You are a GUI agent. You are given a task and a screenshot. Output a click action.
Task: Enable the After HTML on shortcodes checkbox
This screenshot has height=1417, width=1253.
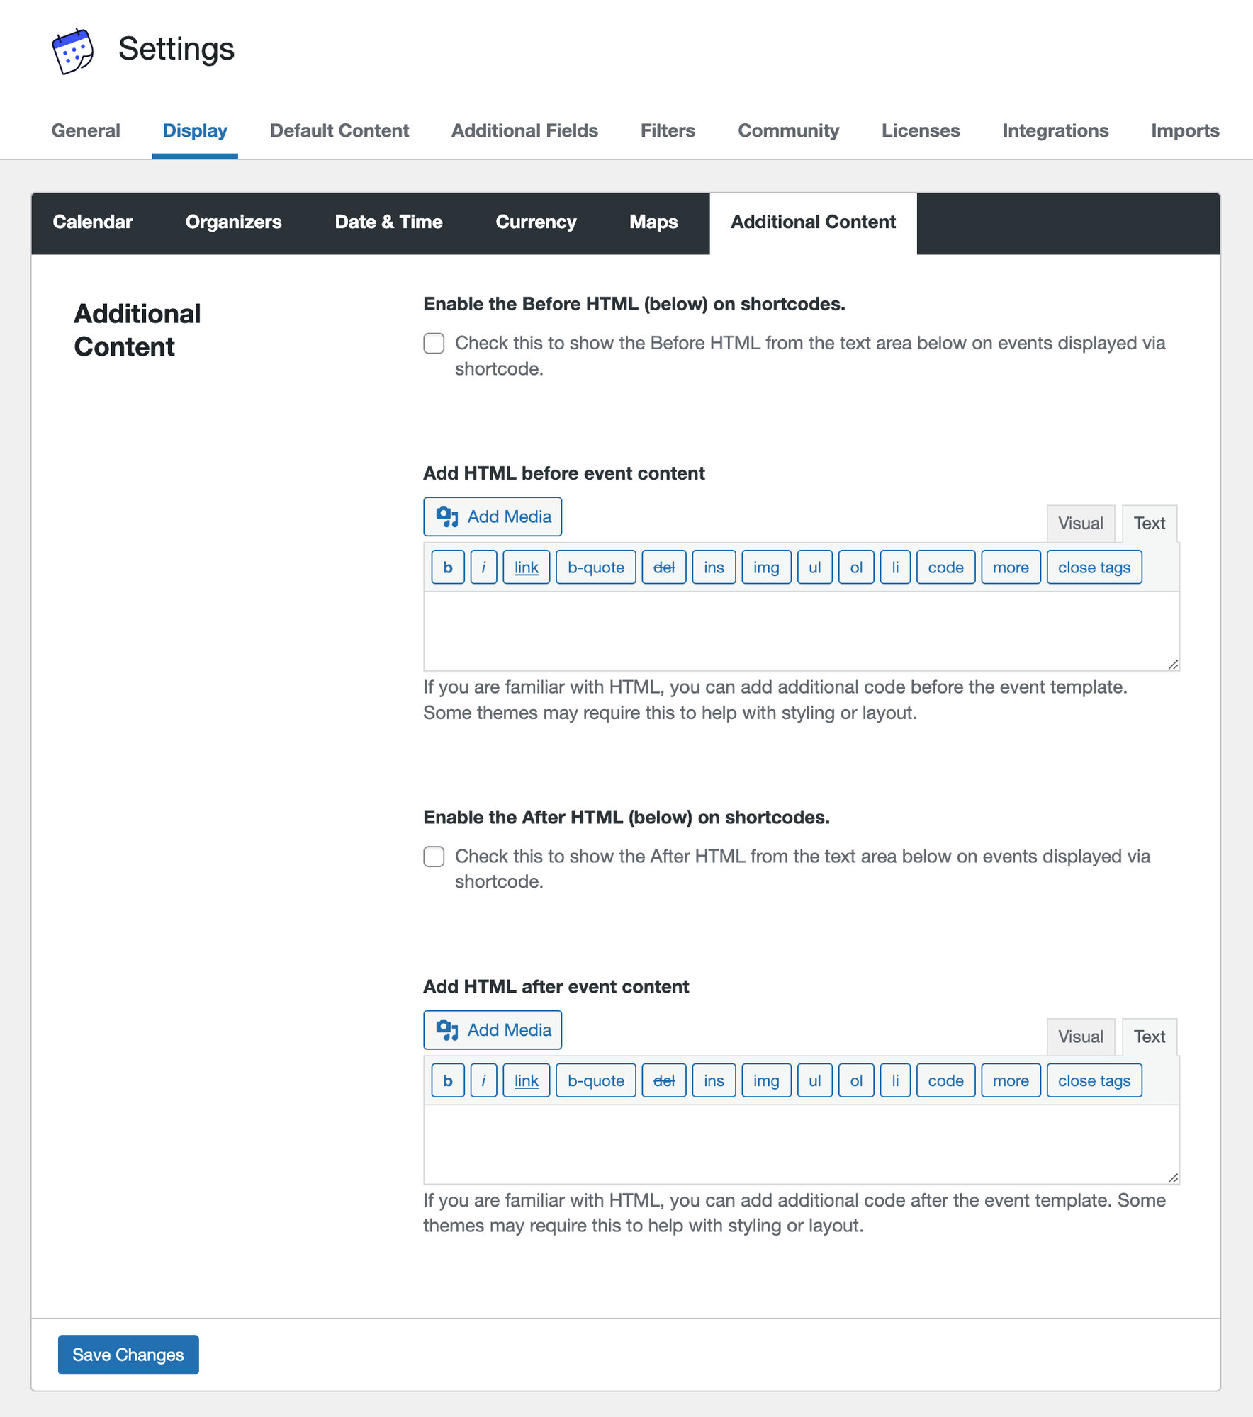tap(433, 857)
